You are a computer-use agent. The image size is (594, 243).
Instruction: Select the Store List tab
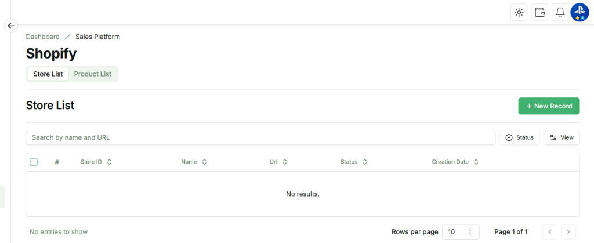(x=48, y=74)
